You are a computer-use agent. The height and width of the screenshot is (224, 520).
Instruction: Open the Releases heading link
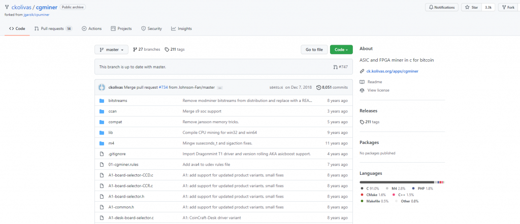[x=369, y=111]
